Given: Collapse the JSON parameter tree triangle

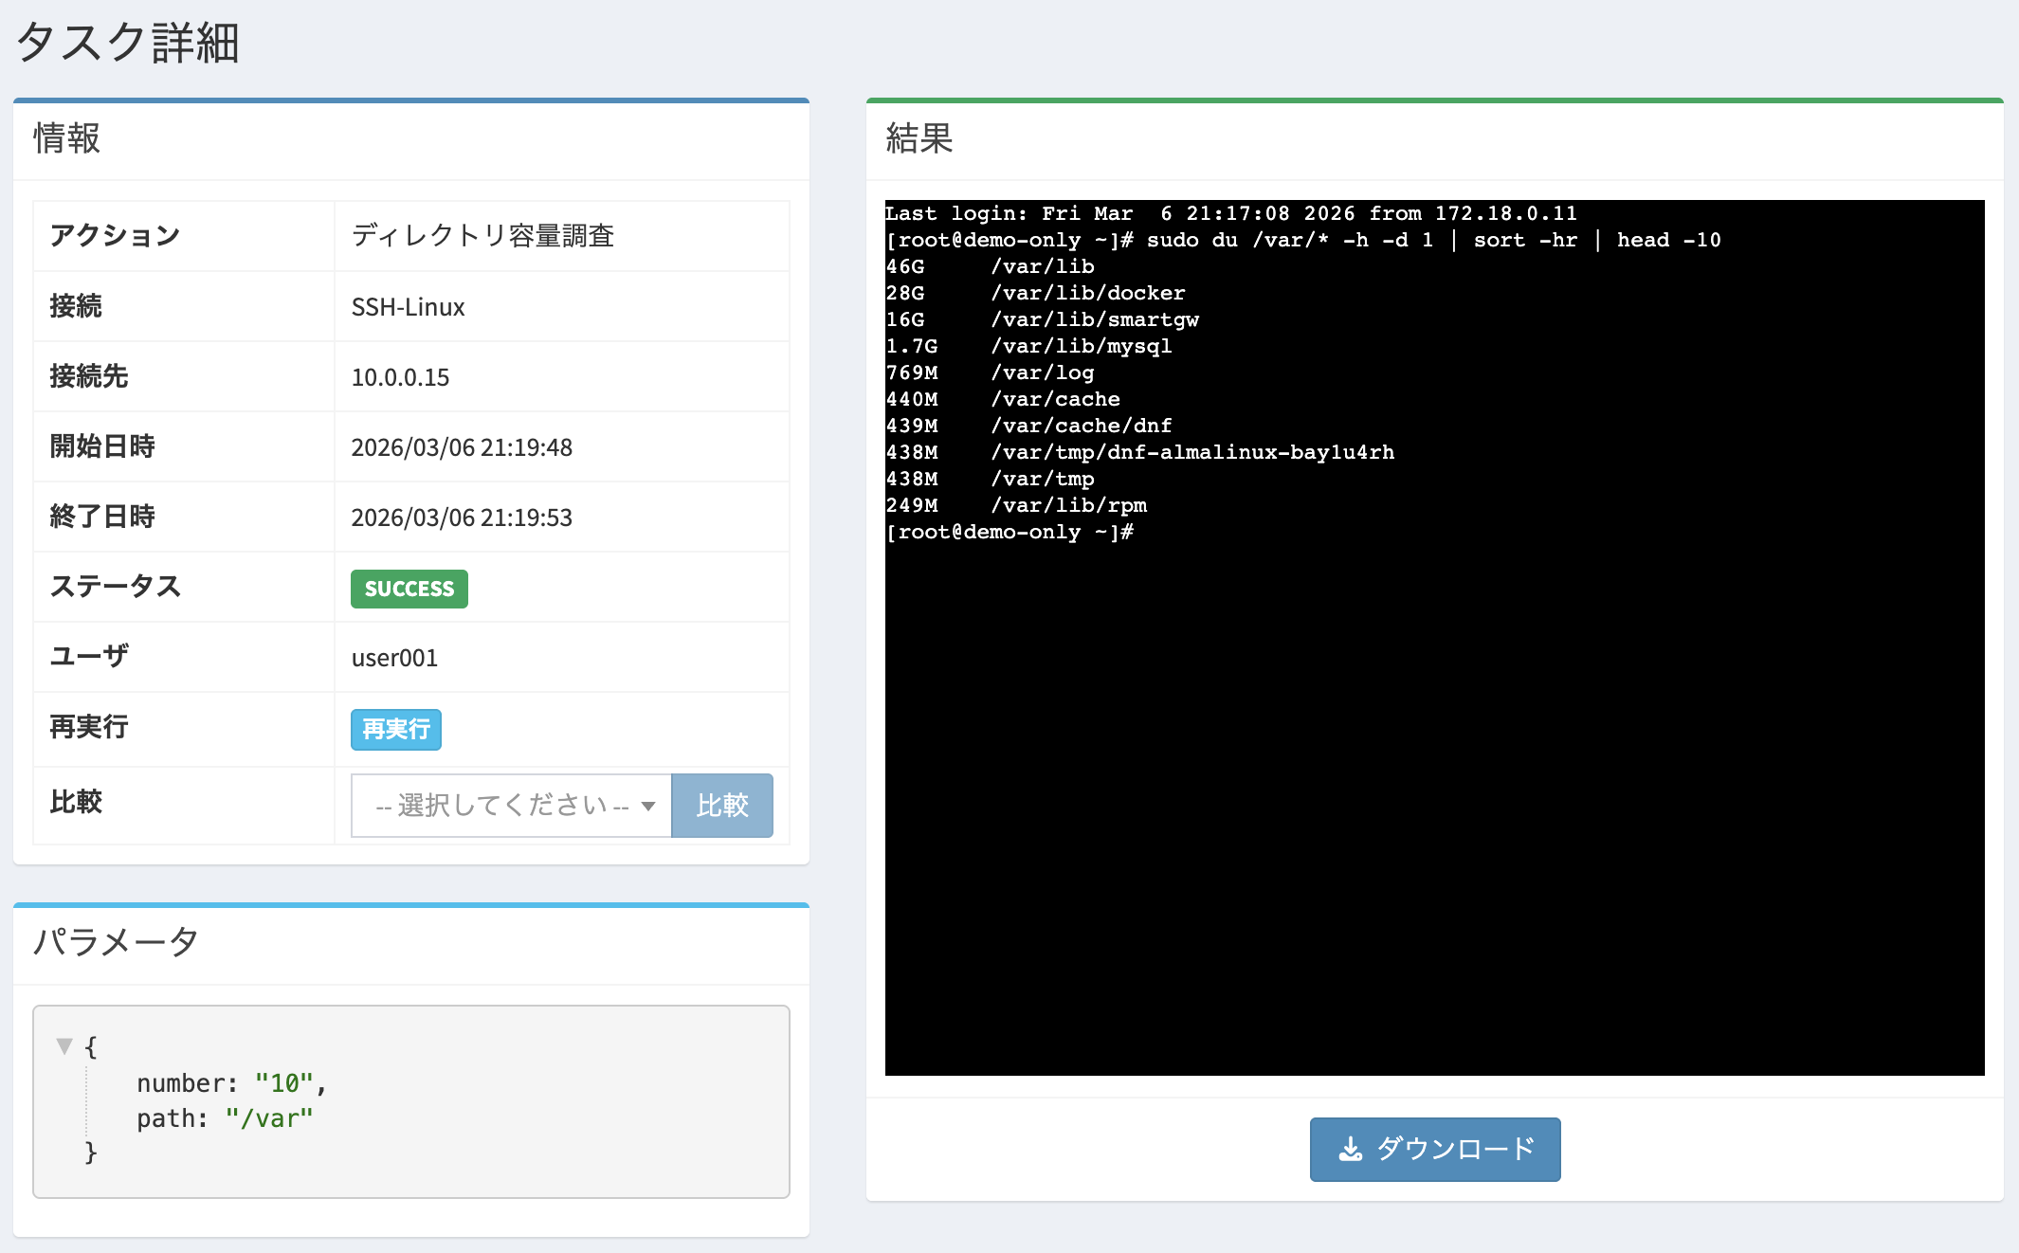Looking at the screenshot, I should pyautogui.click(x=64, y=1046).
